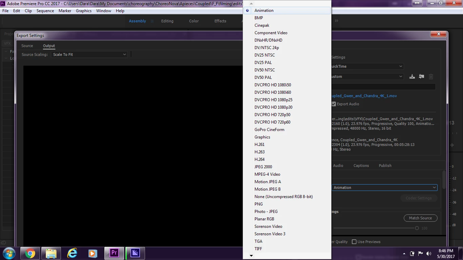Enable the Use Previews checkbox
The width and height of the screenshot is (463, 260).
pos(354,242)
